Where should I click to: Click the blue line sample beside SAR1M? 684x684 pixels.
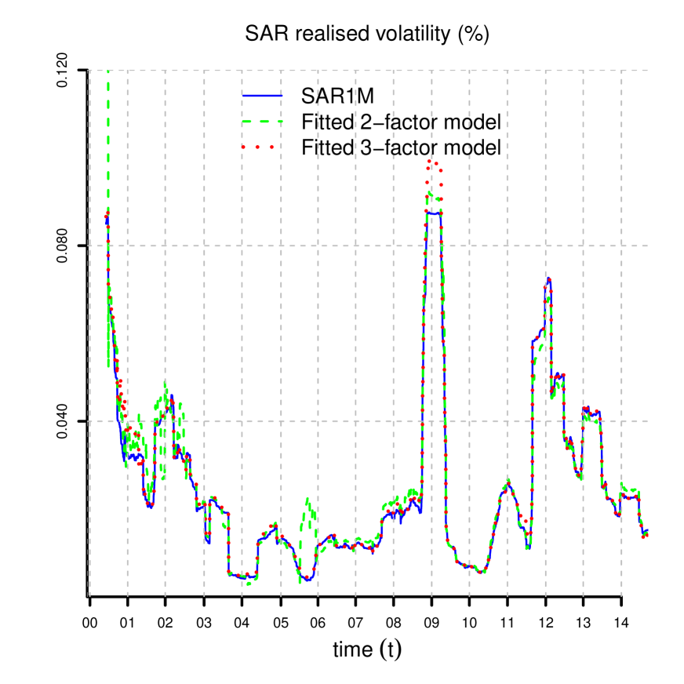pyautogui.click(x=263, y=96)
